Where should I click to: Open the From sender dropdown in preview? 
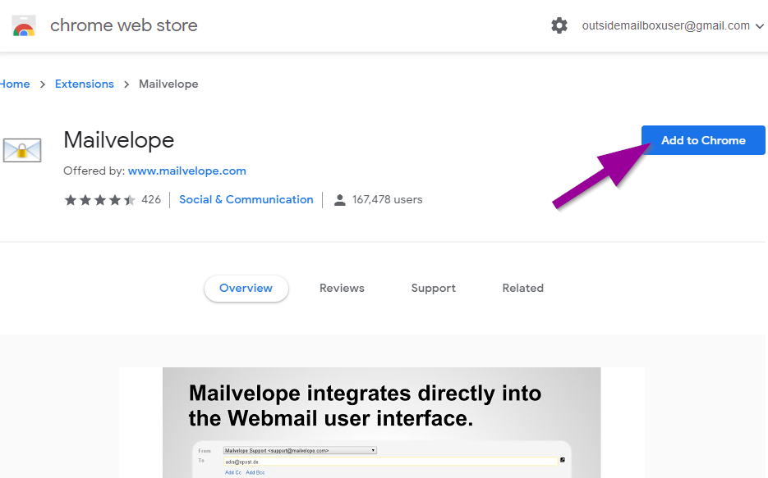[x=300, y=450]
